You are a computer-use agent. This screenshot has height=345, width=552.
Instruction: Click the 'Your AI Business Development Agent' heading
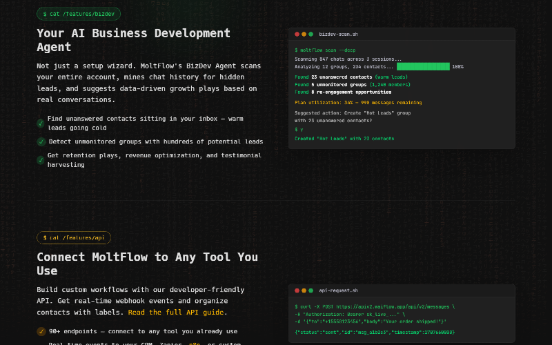pos(133,40)
